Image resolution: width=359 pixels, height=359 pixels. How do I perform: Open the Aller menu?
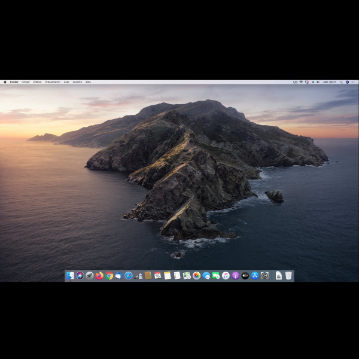(66, 82)
